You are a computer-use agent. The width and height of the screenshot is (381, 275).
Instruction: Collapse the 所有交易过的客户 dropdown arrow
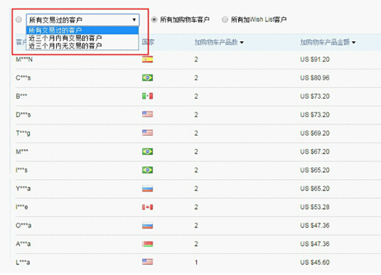point(134,20)
